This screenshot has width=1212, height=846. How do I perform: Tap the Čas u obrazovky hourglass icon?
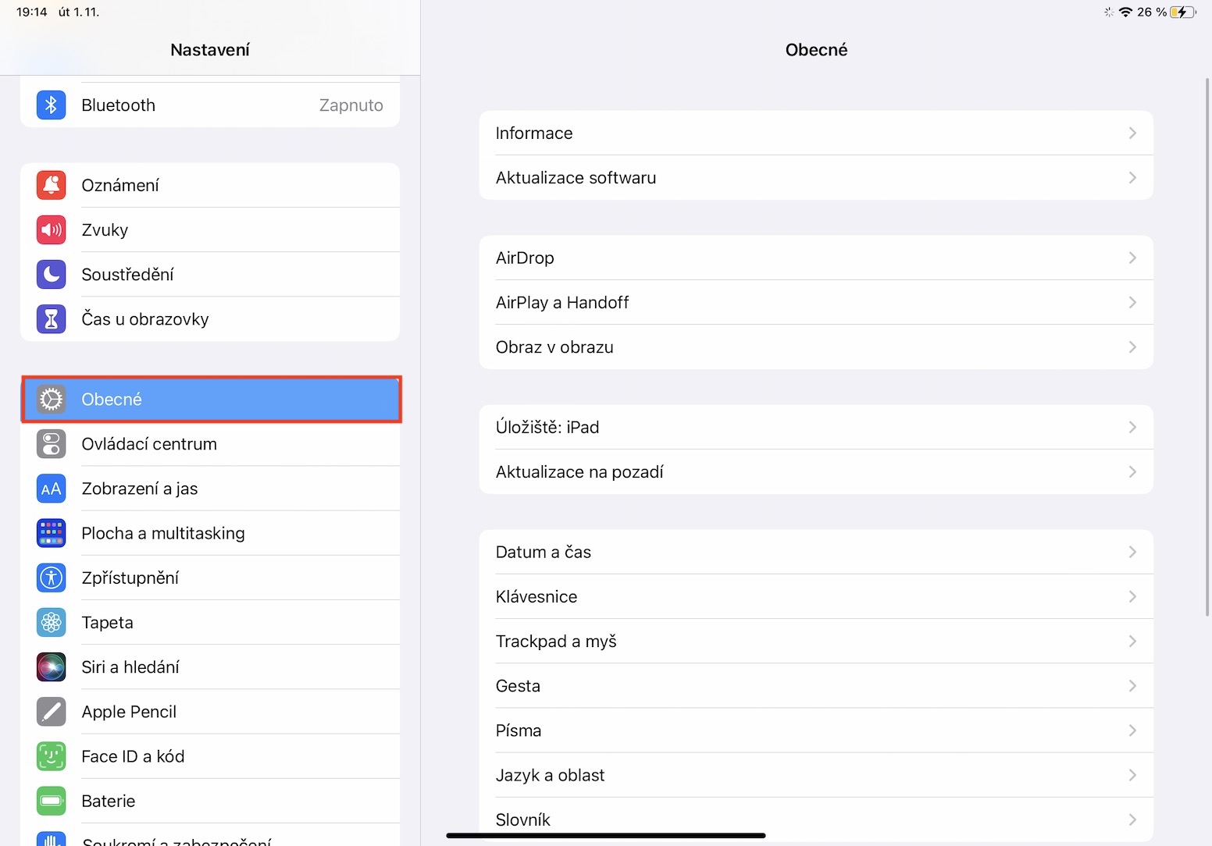[51, 318]
